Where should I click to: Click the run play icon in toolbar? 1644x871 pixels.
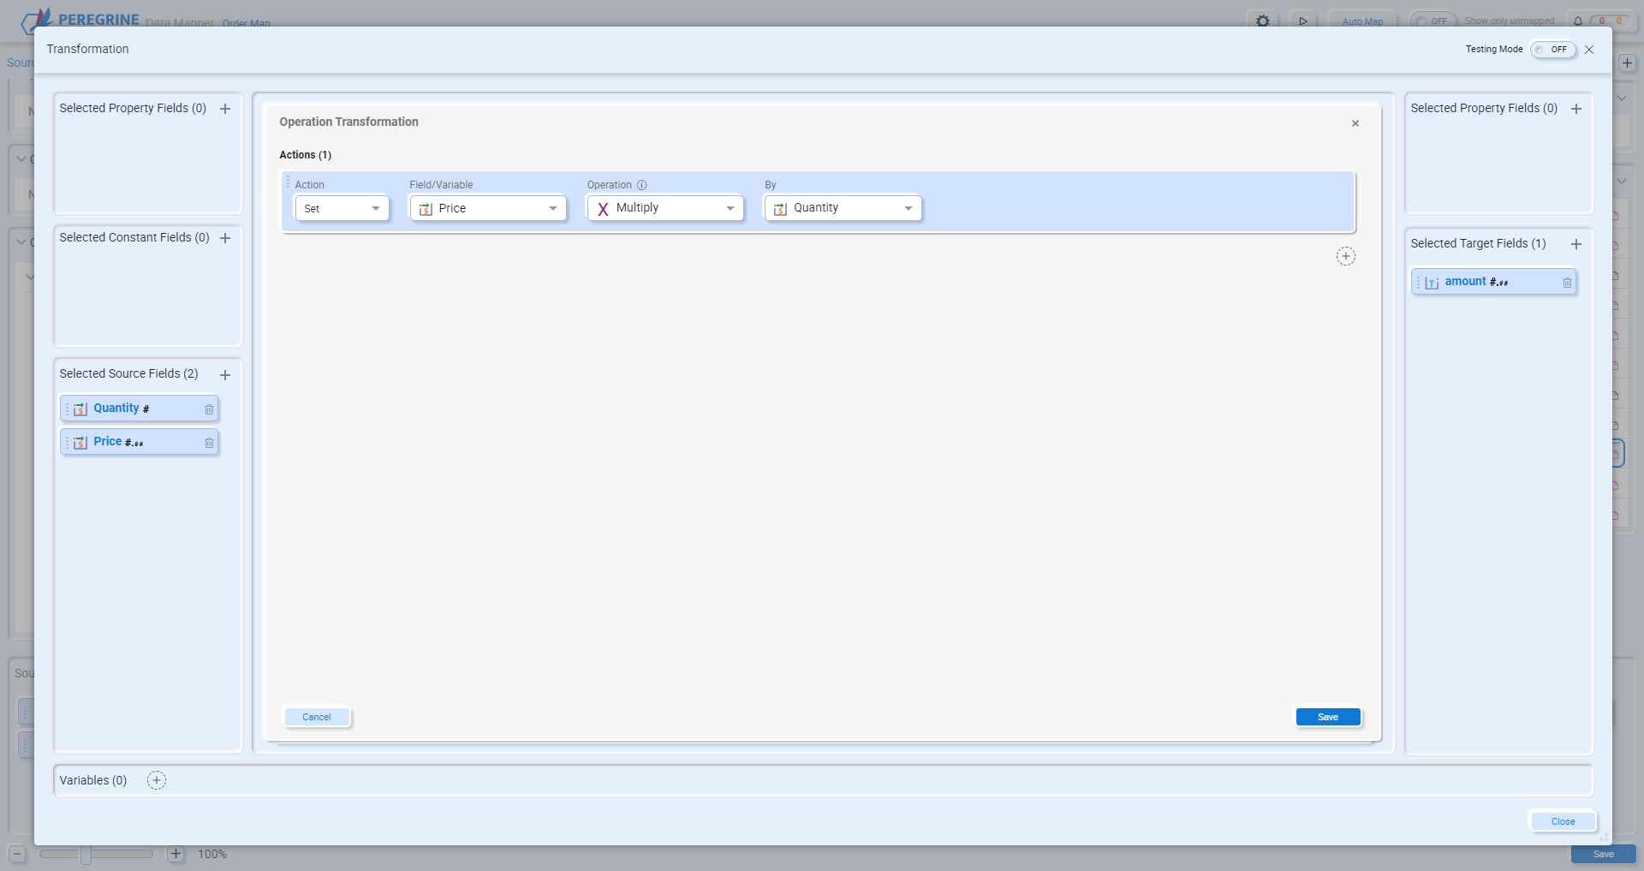pos(1303,21)
